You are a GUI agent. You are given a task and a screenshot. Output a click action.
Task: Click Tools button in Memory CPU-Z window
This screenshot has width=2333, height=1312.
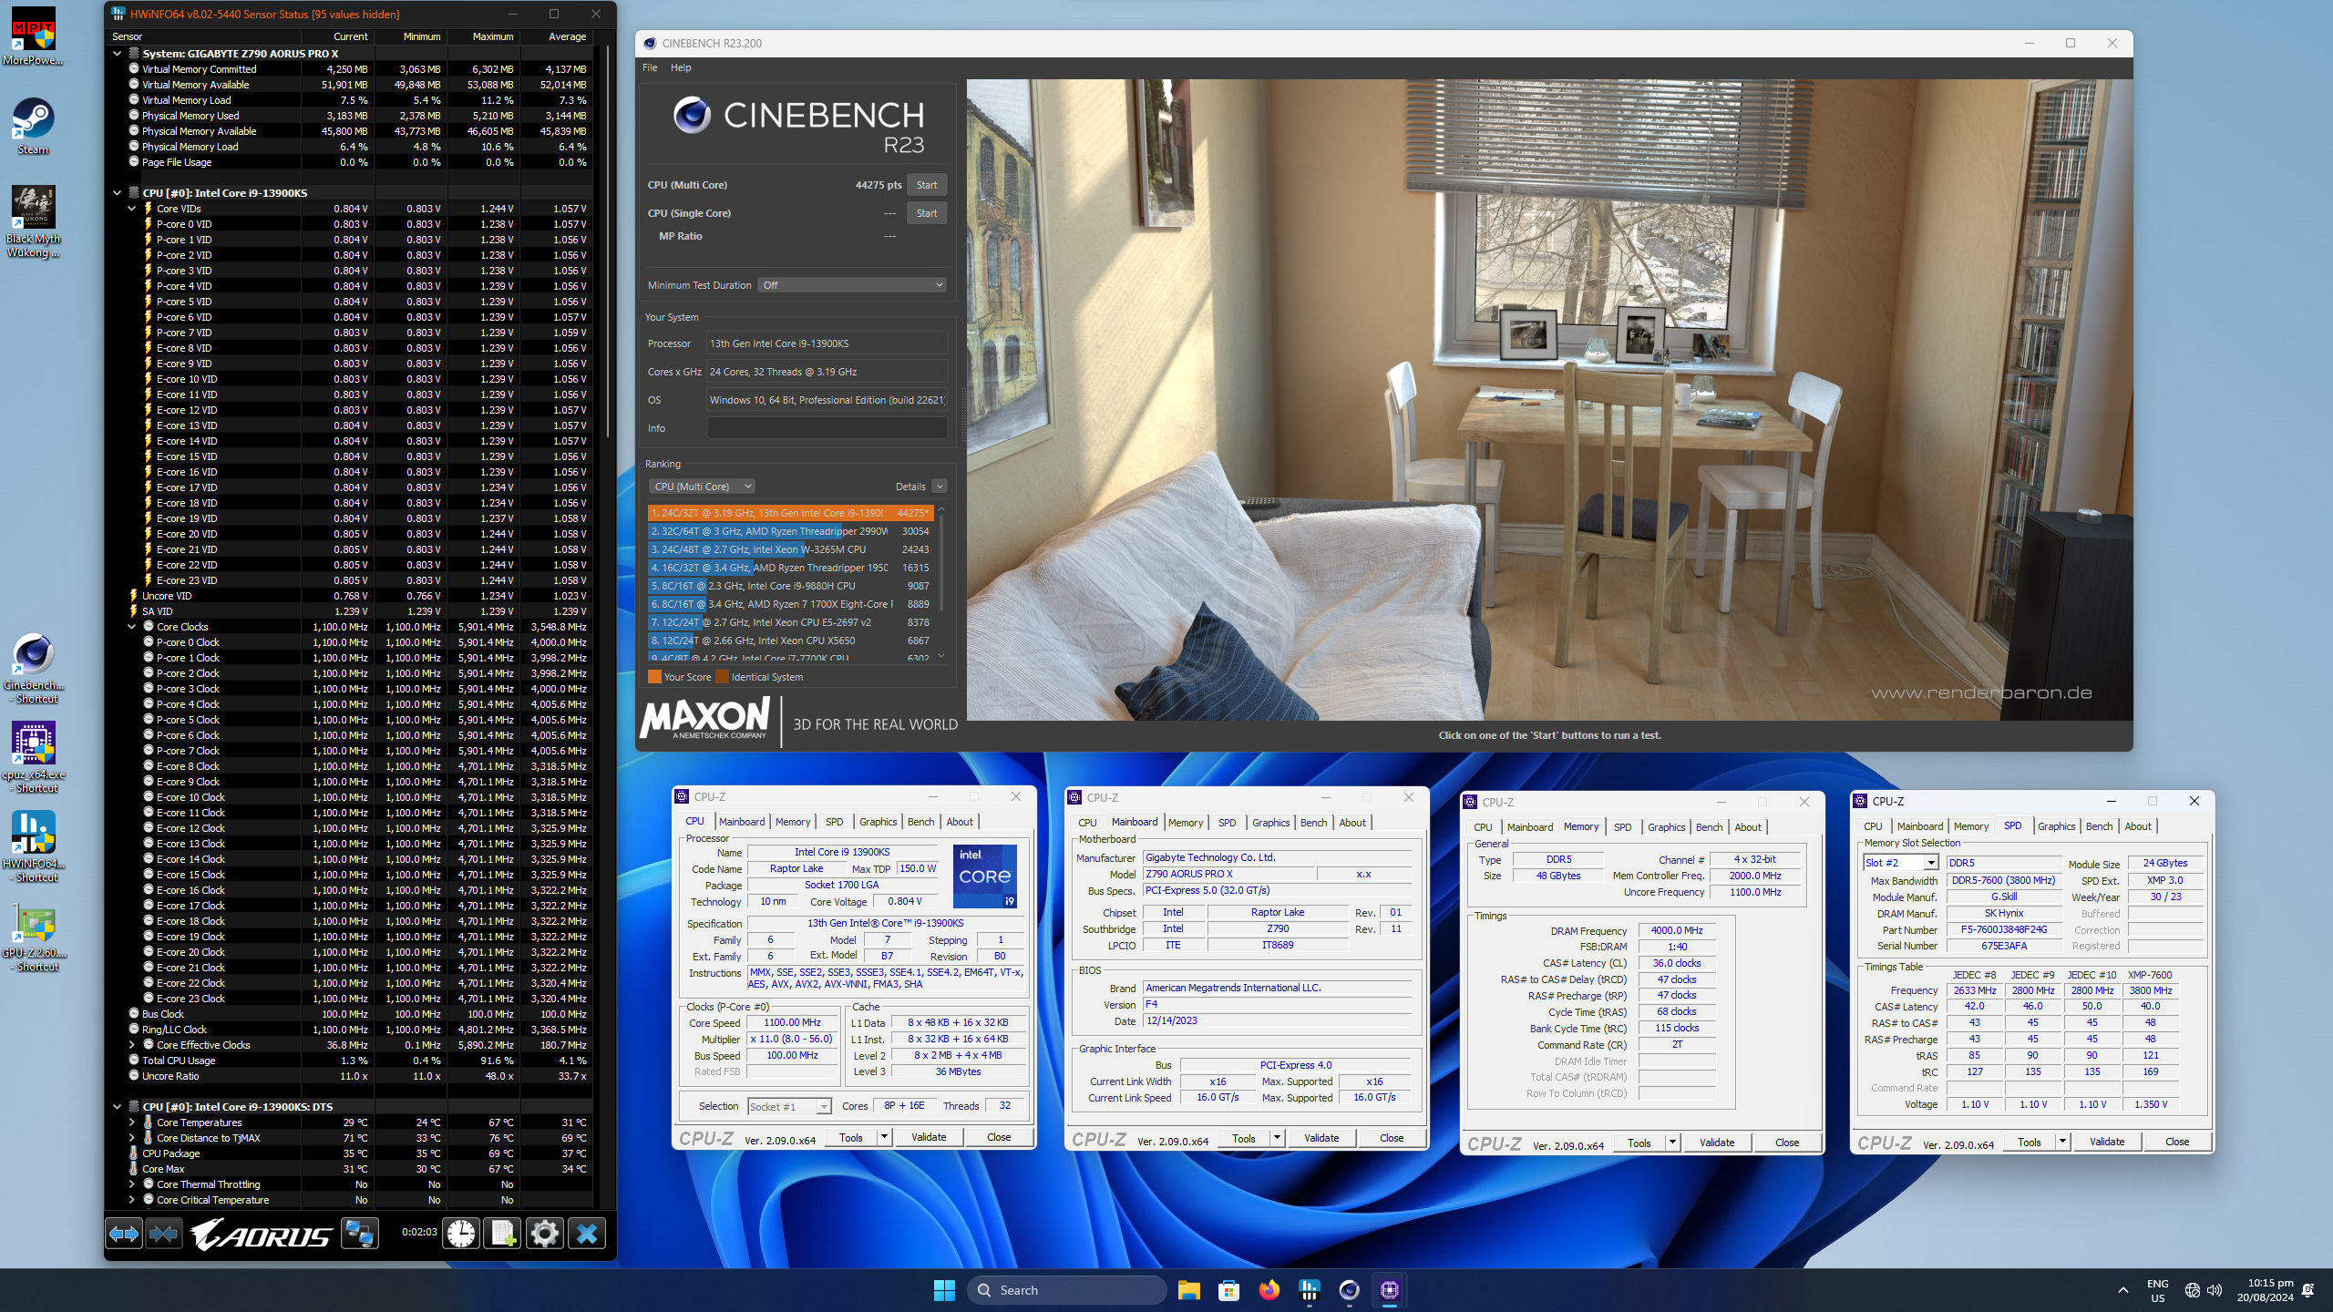(x=1639, y=1143)
